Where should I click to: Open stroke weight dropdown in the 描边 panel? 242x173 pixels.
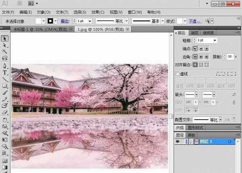[215, 40]
